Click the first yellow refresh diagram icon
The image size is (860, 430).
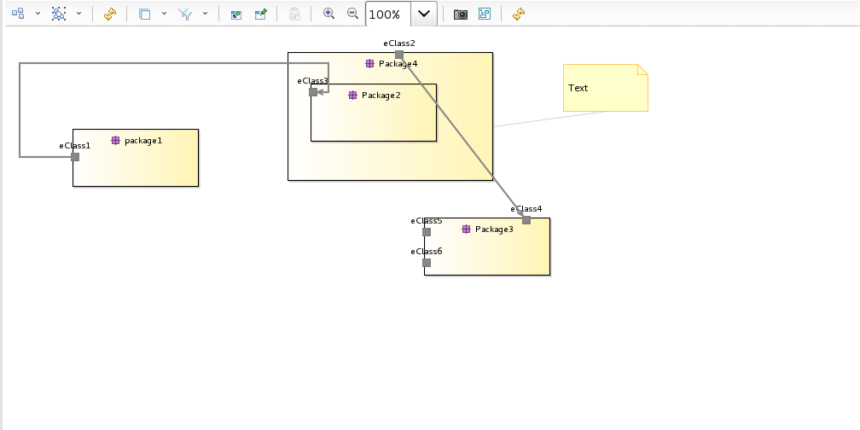pyautogui.click(x=110, y=14)
